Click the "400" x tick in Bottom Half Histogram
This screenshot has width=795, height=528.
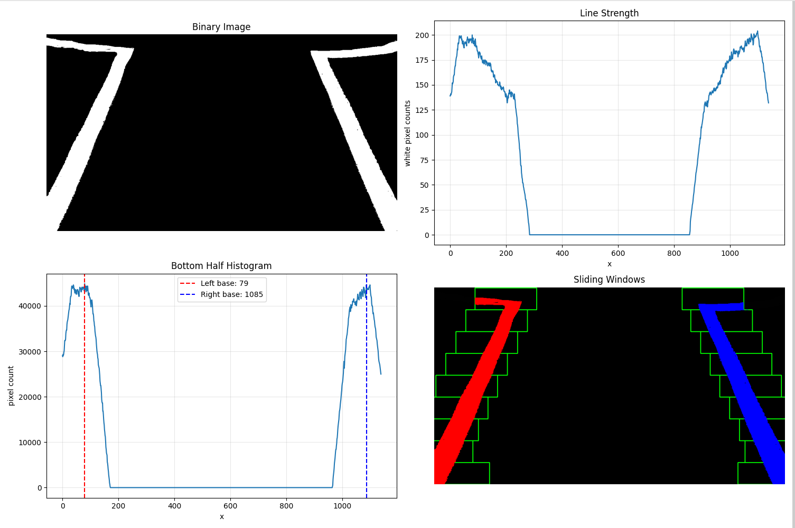click(174, 506)
